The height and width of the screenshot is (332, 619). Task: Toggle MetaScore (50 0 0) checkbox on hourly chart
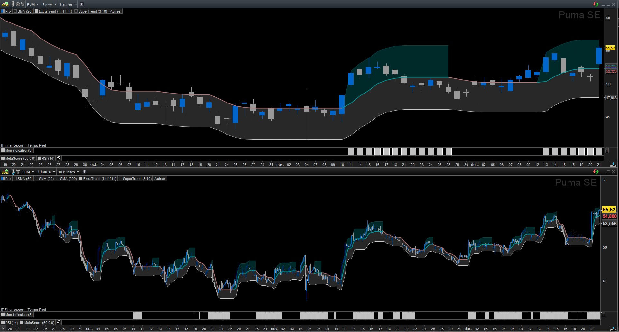point(22,323)
